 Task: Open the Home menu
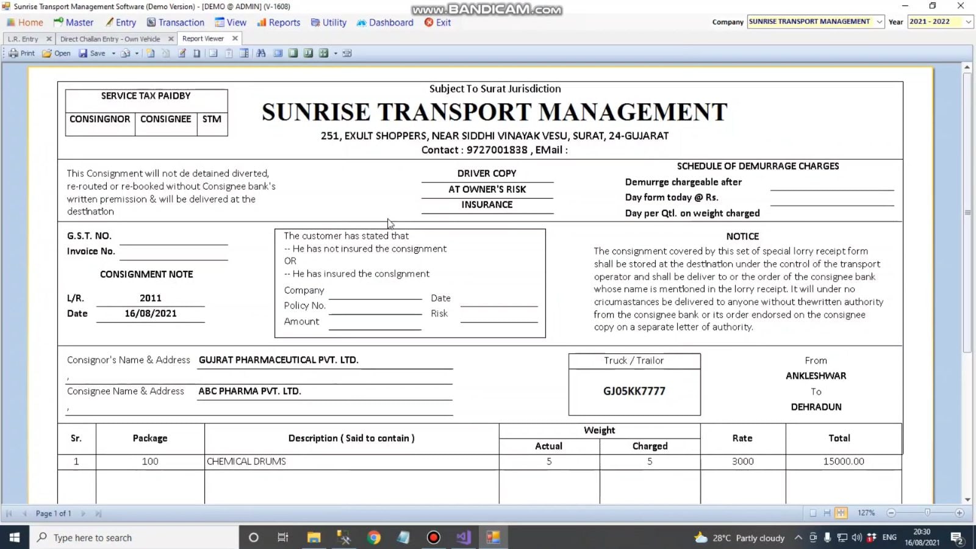point(25,23)
